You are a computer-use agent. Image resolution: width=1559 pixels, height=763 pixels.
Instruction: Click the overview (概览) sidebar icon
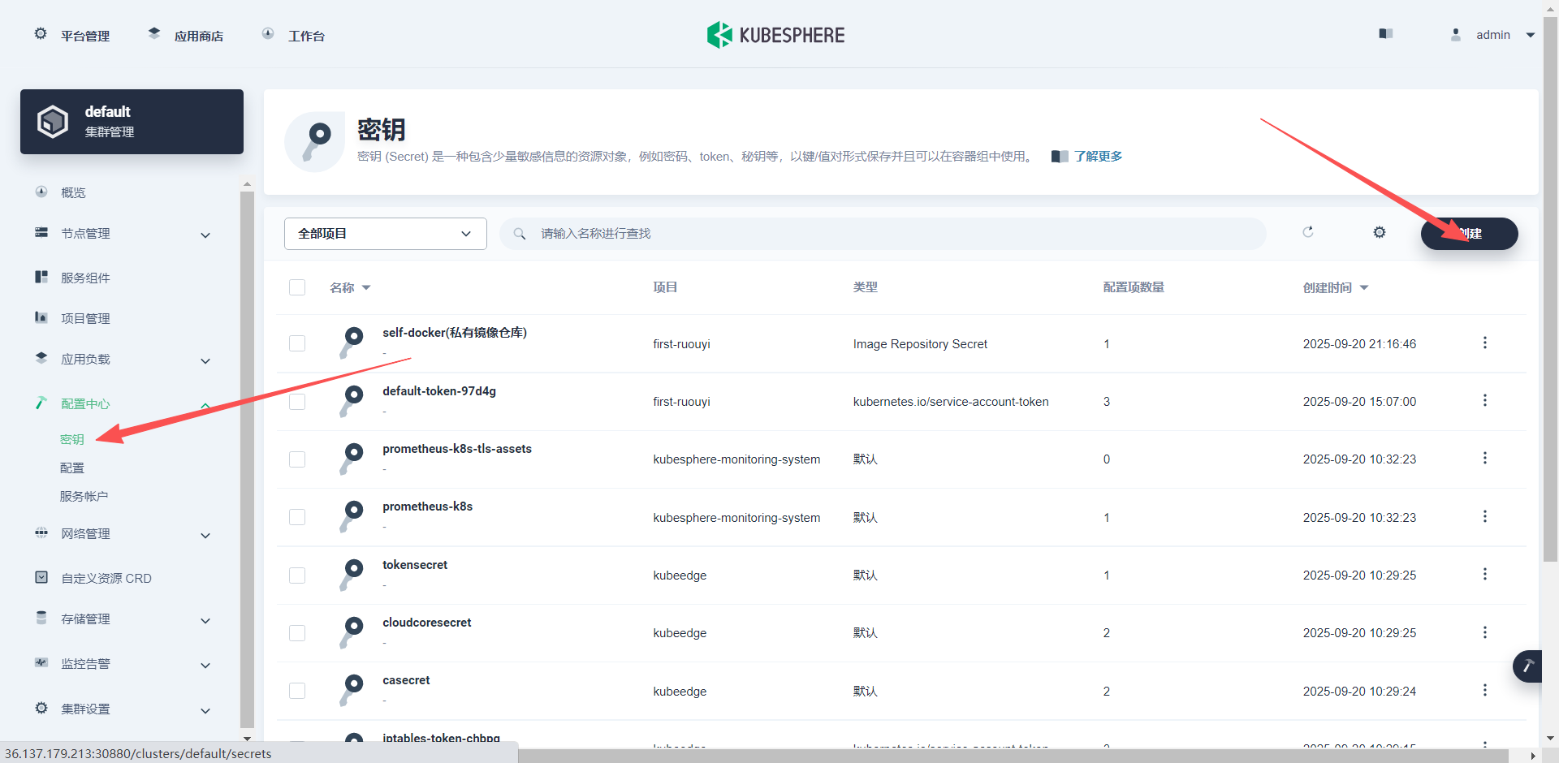click(x=41, y=192)
